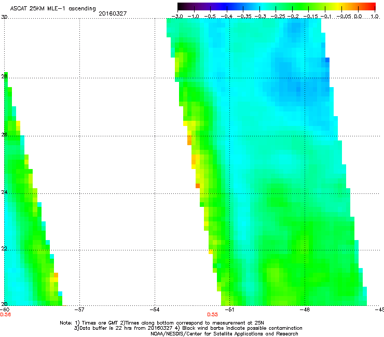Click the latitude 22 axis label
384x337 pixels.
click(x=4, y=248)
